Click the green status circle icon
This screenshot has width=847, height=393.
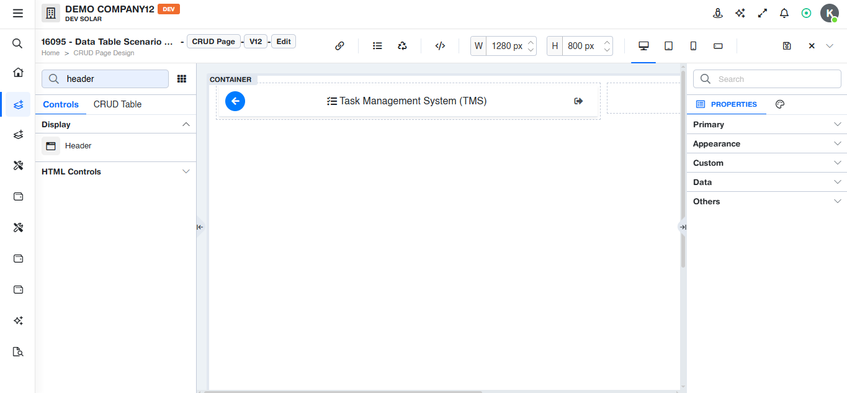806,13
